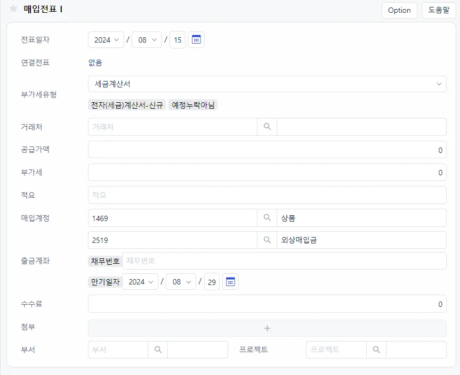Click the account name field showing 외상매입금
The width and height of the screenshot is (460, 375).
pos(361,240)
